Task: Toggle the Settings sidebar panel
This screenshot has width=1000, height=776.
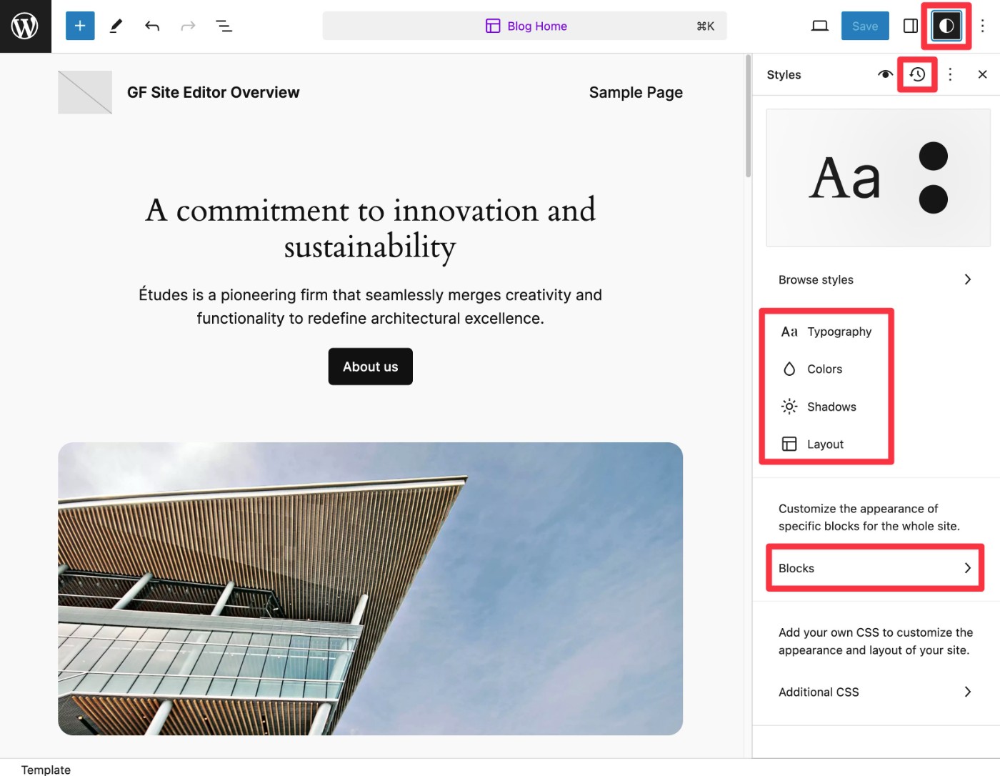Action: 911,26
